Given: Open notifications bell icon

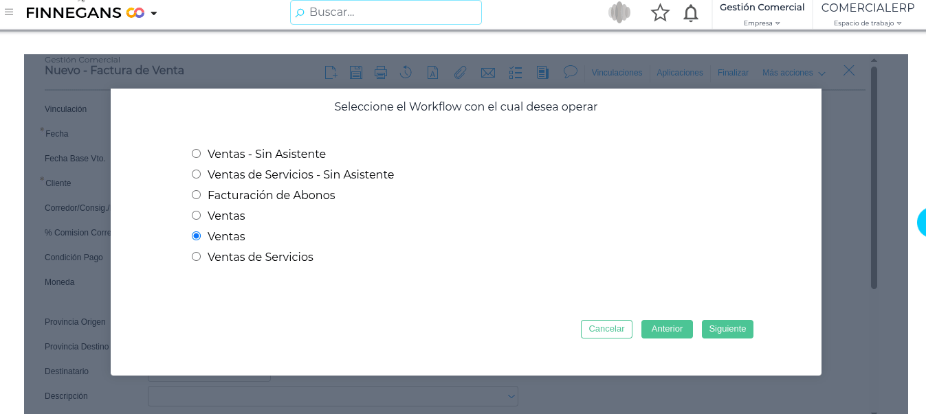Looking at the screenshot, I should pos(691,12).
